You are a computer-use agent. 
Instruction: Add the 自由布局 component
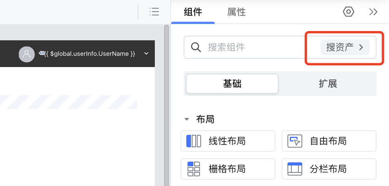(x=329, y=141)
